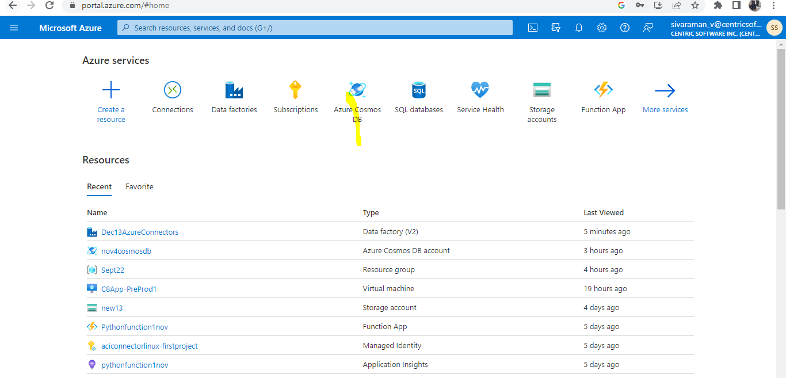786x378 pixels.
Task: Expand the portal hamburger menu
Action: [14, 27]
